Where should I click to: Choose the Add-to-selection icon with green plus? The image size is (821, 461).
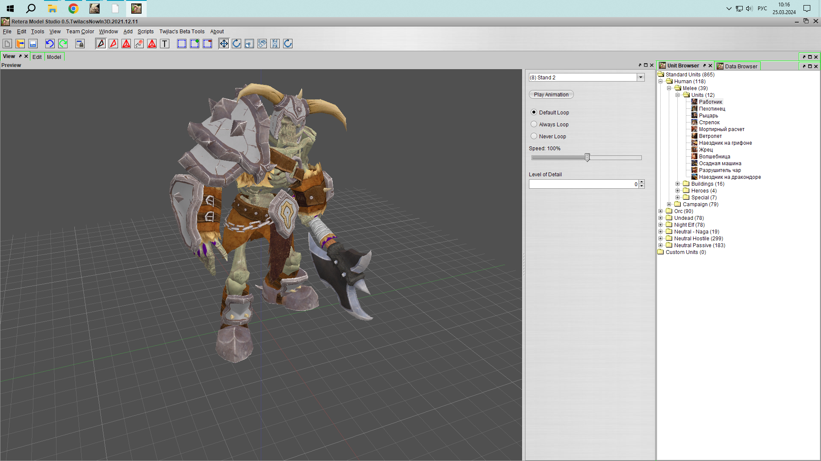[195, 44]
